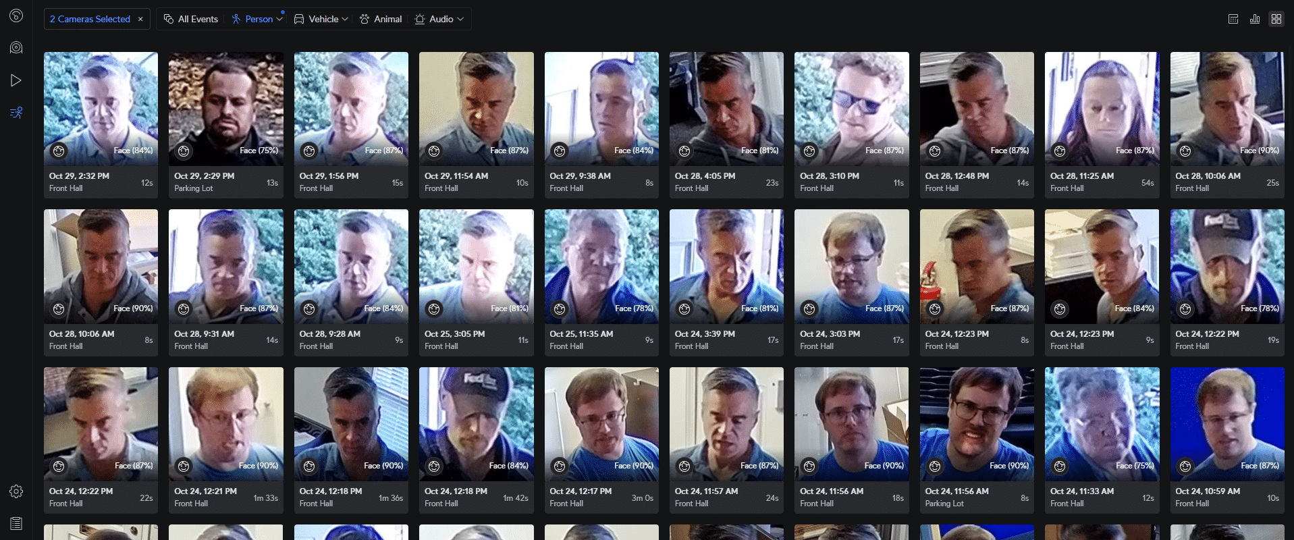Click face icon on Oct 29, 11:54 AM card
This screenshot has height=540, width=1294.
[x=434, y=151]
